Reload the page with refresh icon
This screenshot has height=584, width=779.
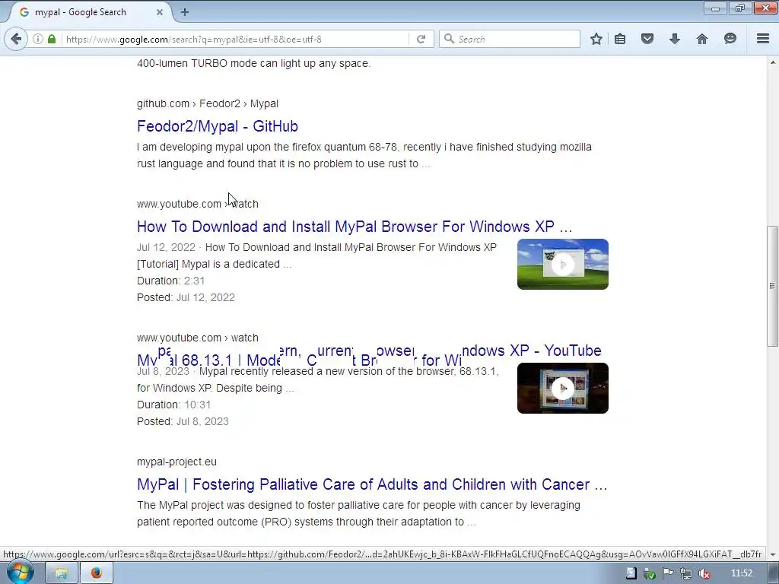[x=421, y=39]
